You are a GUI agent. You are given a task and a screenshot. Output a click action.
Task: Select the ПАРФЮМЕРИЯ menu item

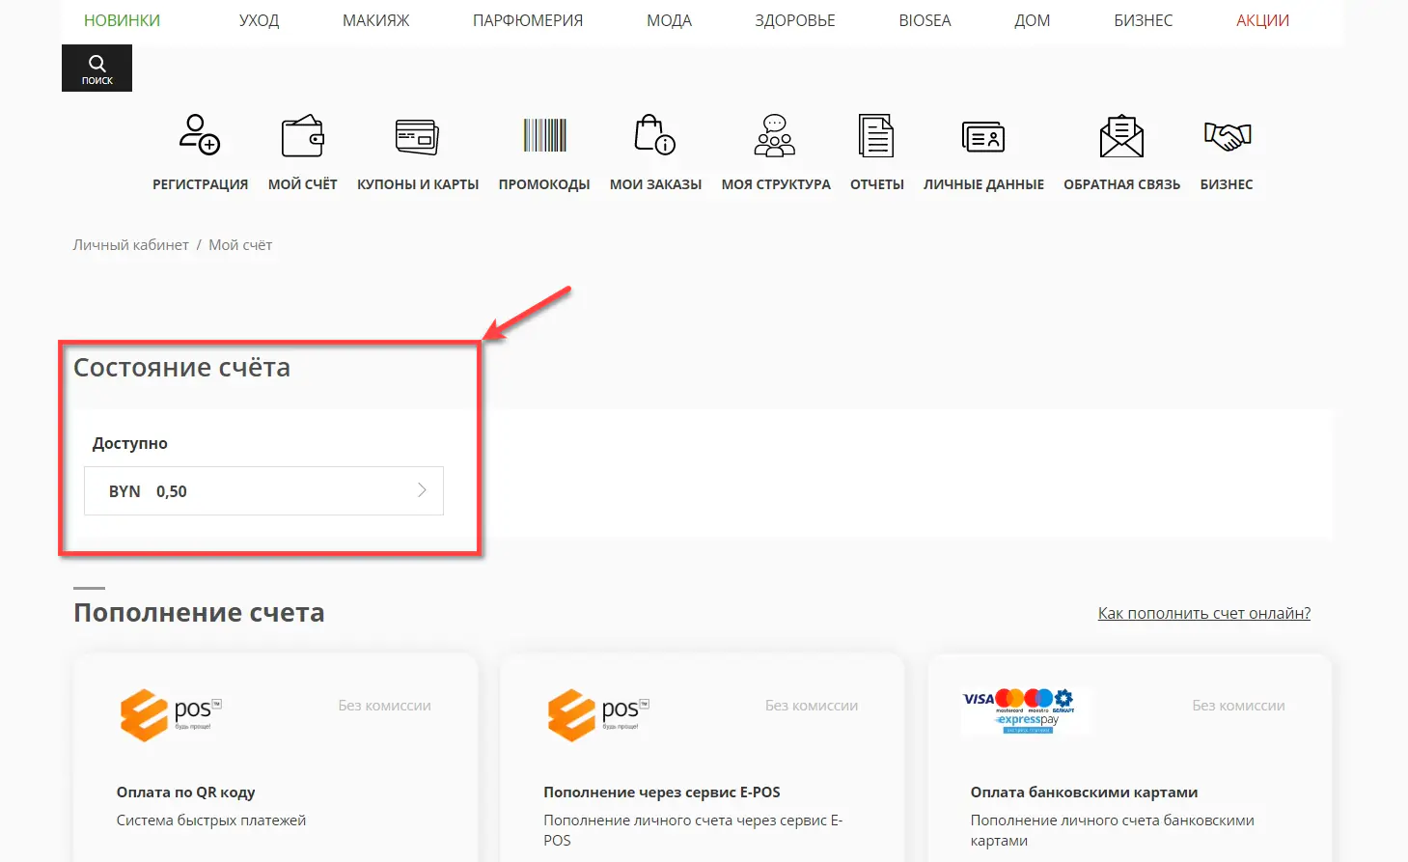pos(528,20)
